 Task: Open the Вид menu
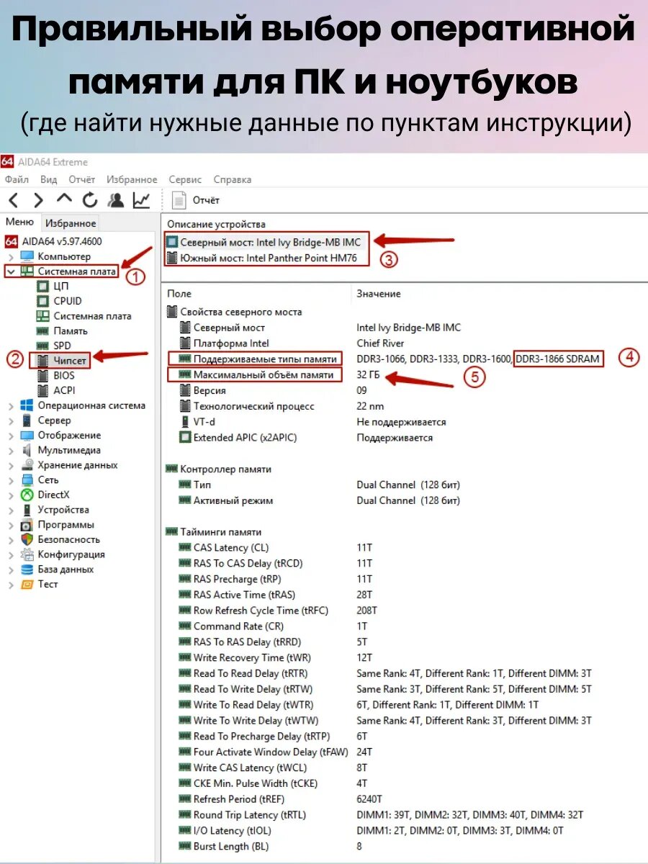pos(49,179)
